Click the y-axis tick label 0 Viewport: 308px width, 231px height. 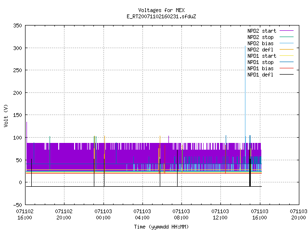20,182
